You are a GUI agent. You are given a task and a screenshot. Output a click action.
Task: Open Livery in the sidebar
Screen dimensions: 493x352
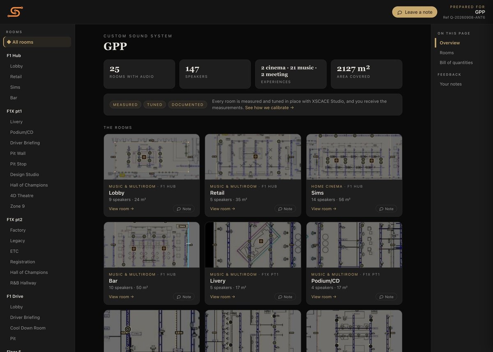16,122
